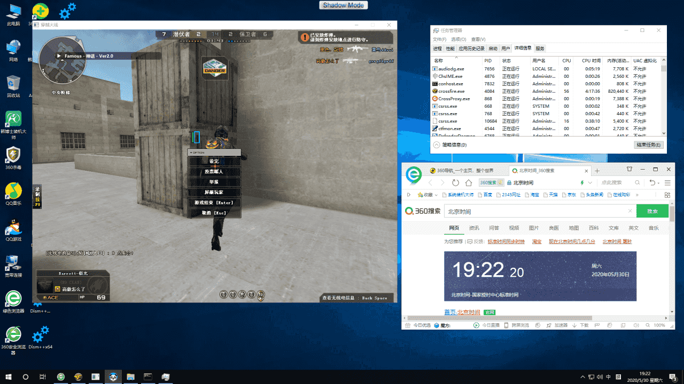Open 下载 downloads in browser status bar
This screenshot has height=384, width=684.
pos(580,325)
